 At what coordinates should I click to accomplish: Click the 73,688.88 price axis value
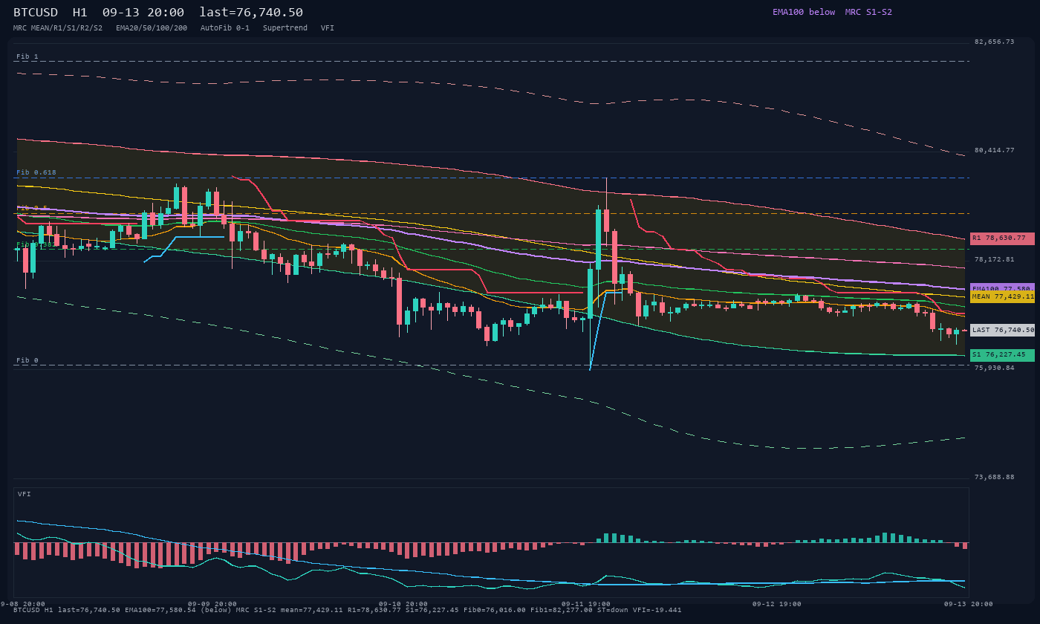pos(994,477)
